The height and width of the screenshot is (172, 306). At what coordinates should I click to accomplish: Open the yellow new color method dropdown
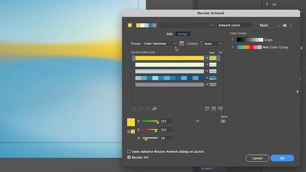pyautogui.click(x=219, y=58)
